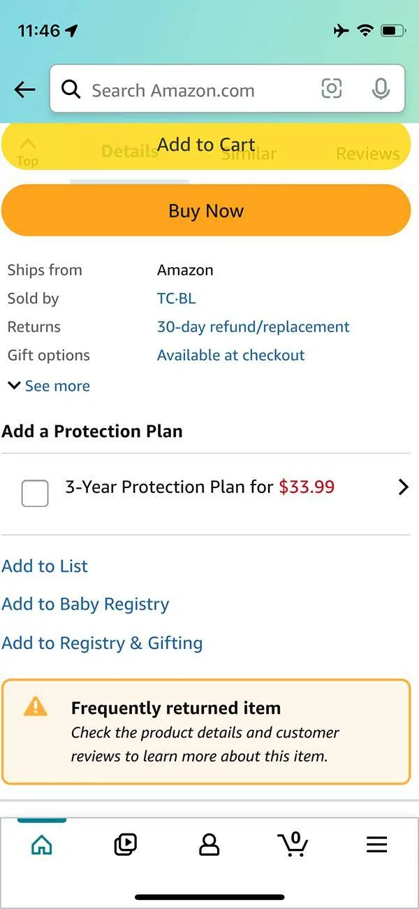Open camera lens search icon
The width and height of the screenshot is (419, 909).
(x=332, y=89)
